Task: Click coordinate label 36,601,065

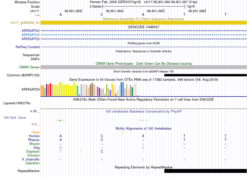Action: click(x=155, y=11)
